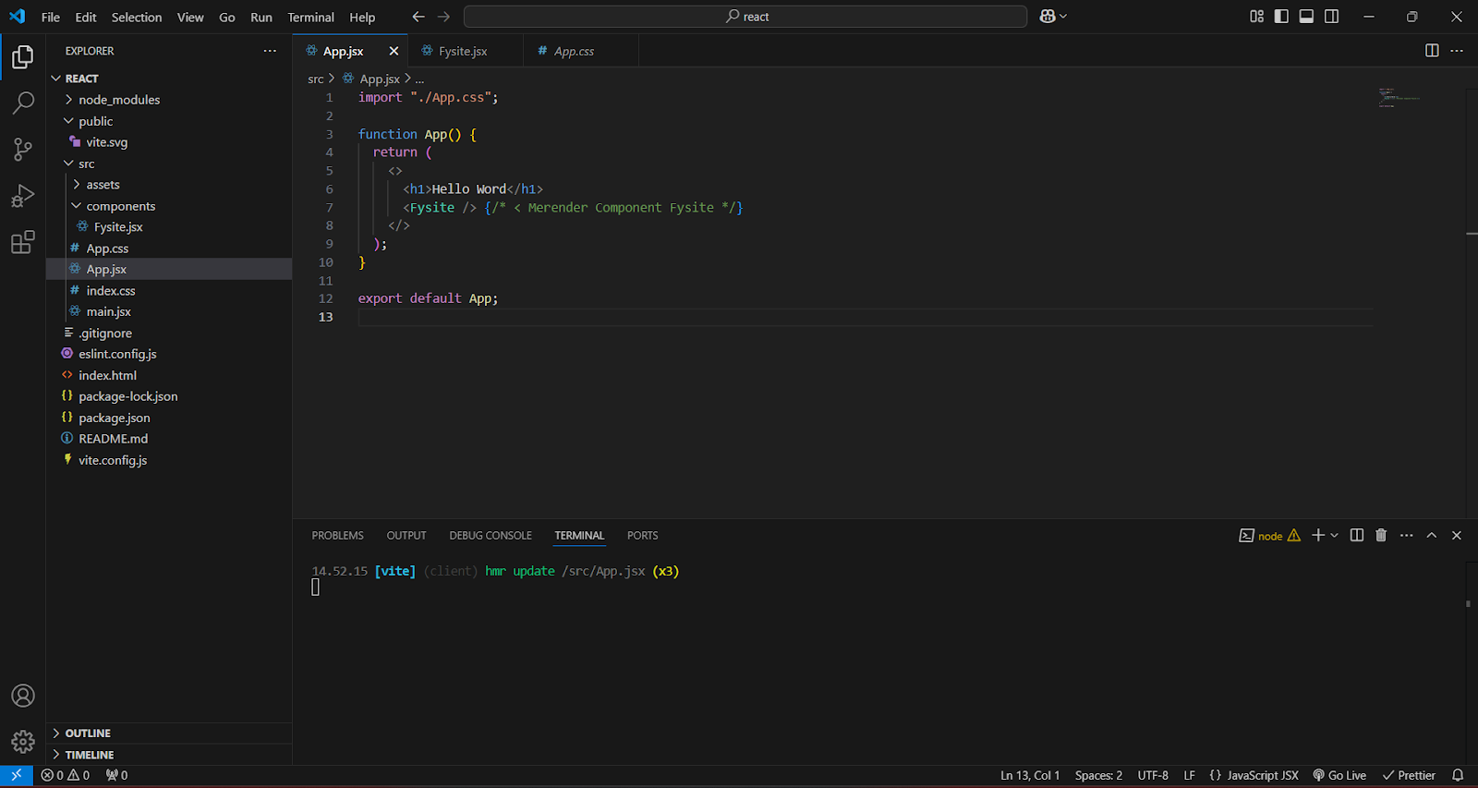Screen dimensions: 1478x788
Task: Open the new terminal launch profile dropdown
Action: coord(1335,536)
